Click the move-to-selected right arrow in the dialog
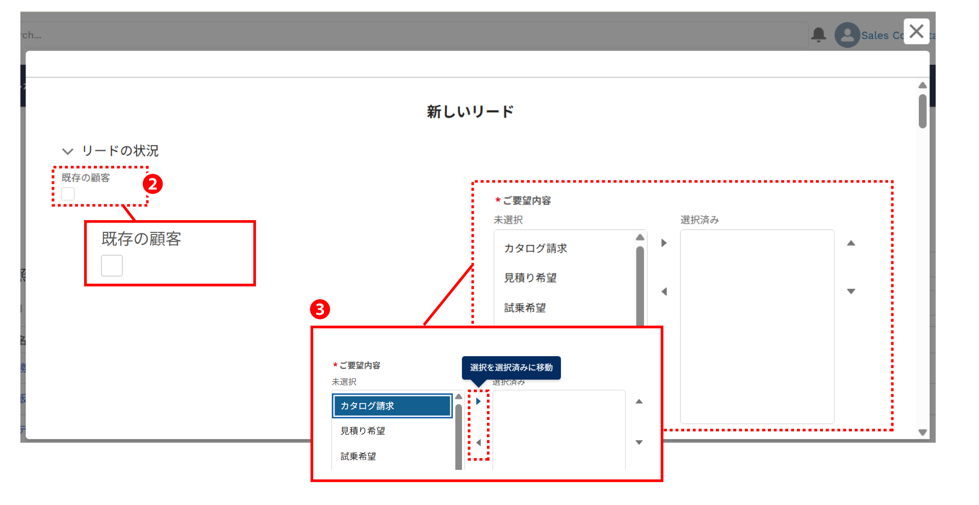The width and height of the screenshot is (979, 505). (664, 243)
